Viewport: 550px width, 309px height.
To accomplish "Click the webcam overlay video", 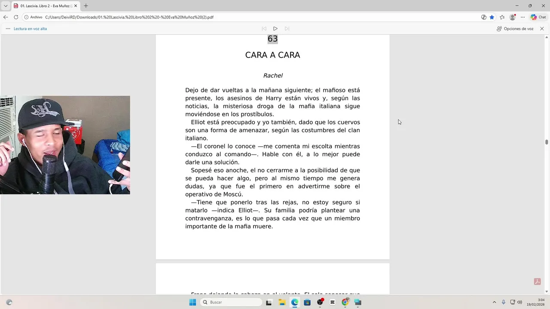I will tap(65, 145).
